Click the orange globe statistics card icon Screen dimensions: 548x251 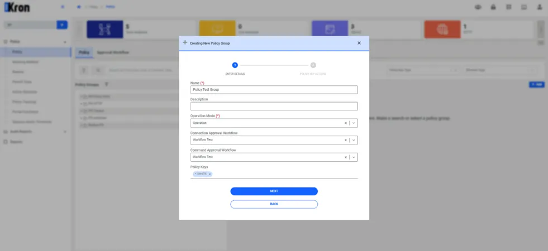point(442,30)
